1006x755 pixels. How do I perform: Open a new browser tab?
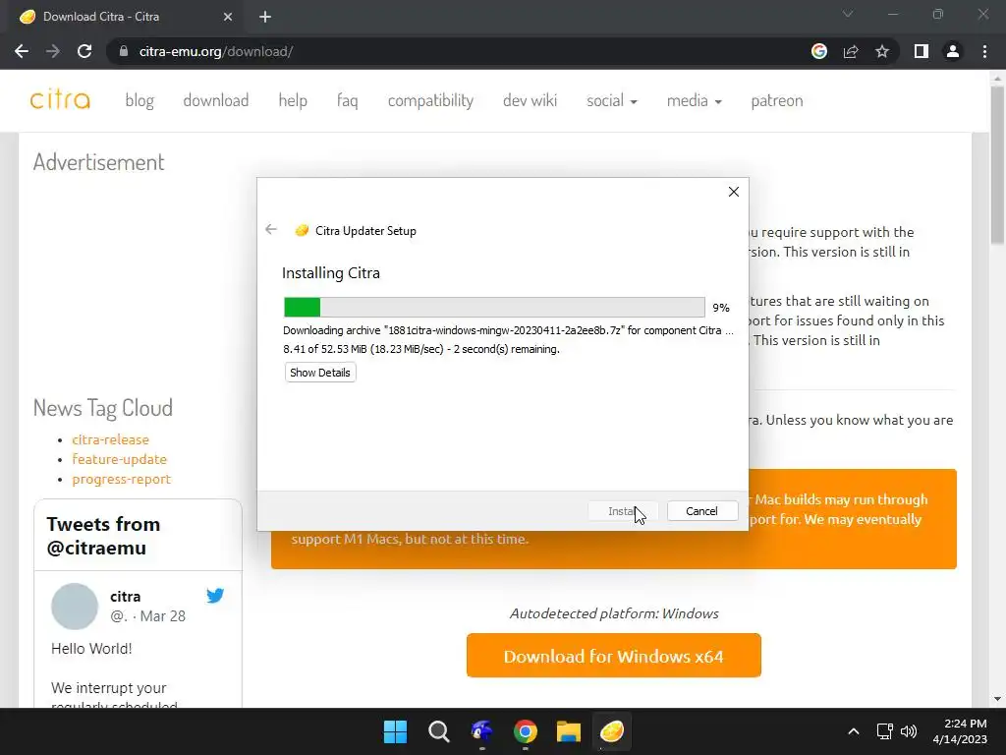click(265, 17)
